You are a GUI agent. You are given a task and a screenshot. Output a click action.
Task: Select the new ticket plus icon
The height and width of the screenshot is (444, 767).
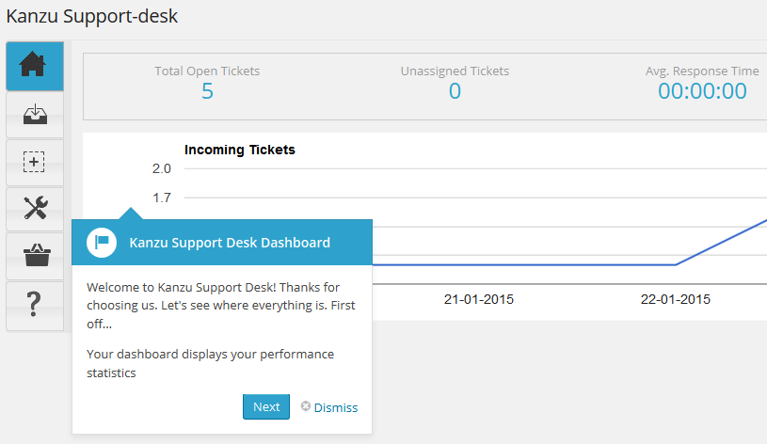[x=35, y=163]
